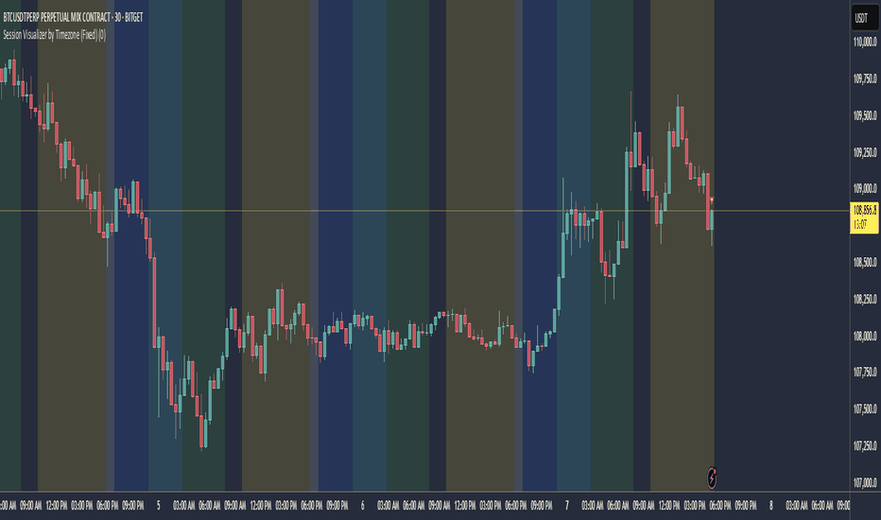This screenshot has width=881, height=520.
Task: Click the day 7 date label on time axis
Action: [x=566, y=506]
